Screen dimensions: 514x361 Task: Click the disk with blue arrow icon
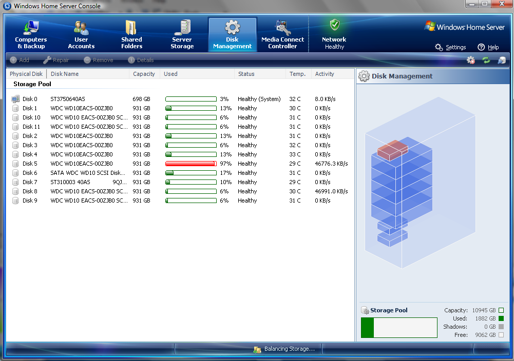(x=501, y=61)
